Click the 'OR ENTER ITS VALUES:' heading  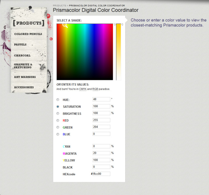(x=73, y=85)
